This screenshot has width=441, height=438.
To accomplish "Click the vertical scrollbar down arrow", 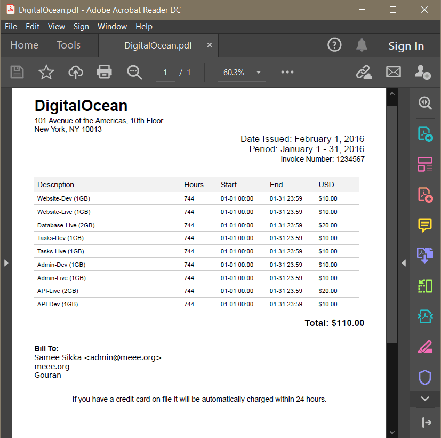I will pyautogui.click(x=392, y=432).
